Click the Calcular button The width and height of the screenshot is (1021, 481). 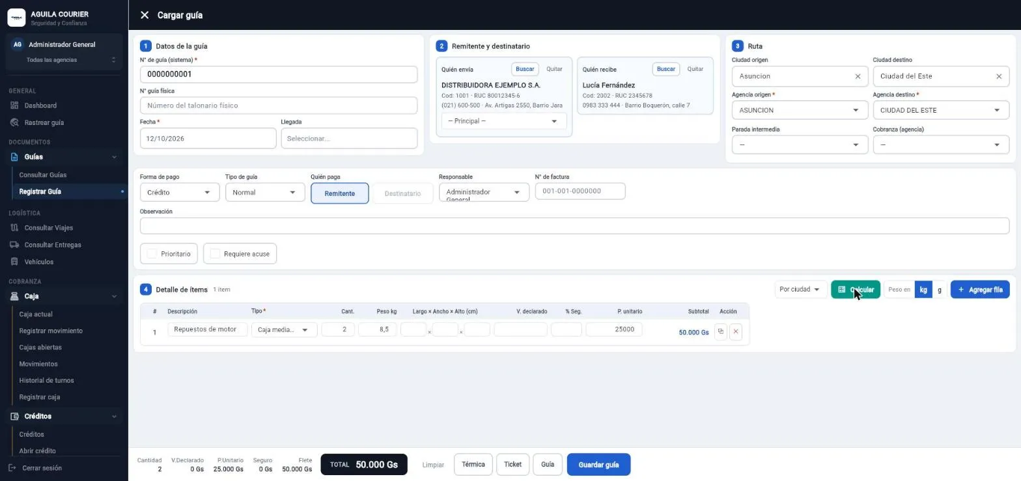click(x=856, y=290)
